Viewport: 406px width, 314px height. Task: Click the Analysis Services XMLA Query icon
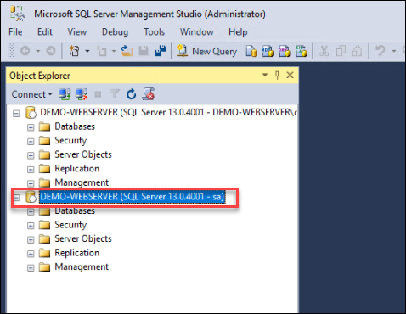coord(302,51)
